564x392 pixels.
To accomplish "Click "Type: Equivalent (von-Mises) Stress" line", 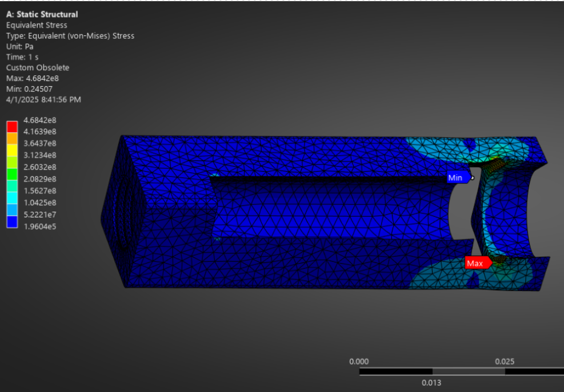I will (x=70, y=36).
